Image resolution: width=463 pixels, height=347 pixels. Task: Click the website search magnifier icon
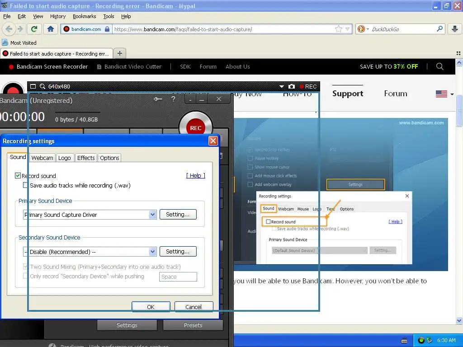coord(439,66)
